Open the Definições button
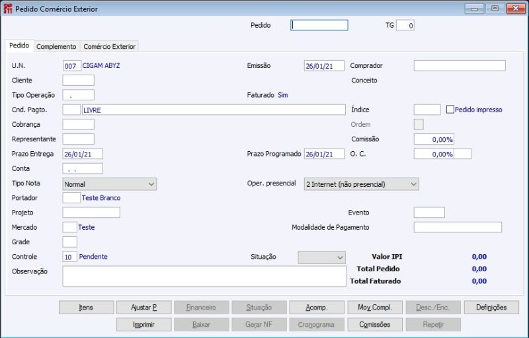 point(491,308)
